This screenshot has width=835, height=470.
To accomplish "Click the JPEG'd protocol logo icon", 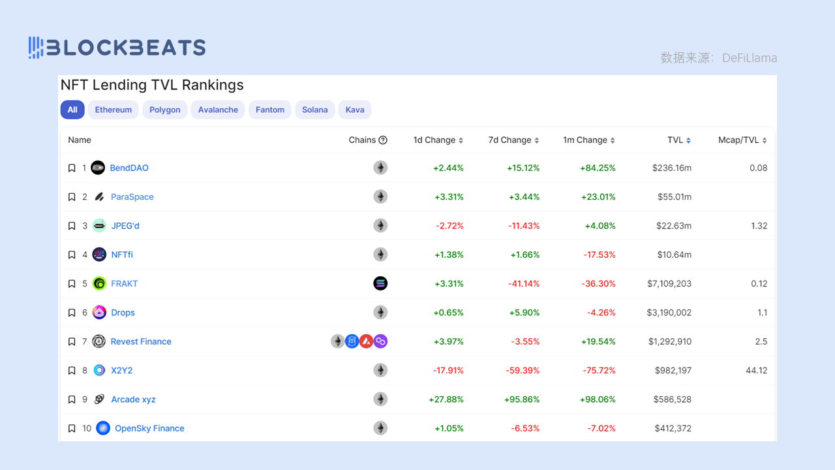I will click(x=99, y=226).
